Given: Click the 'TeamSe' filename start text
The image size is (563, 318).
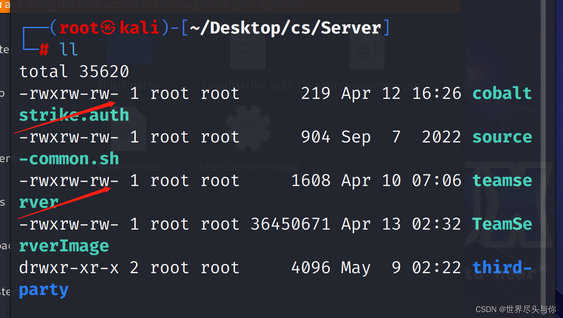Looking at the screenshot, I should (x=502, y=224).
